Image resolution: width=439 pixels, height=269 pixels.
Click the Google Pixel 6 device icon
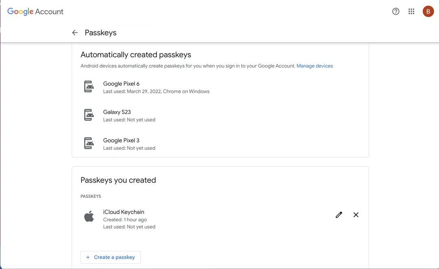89,86
